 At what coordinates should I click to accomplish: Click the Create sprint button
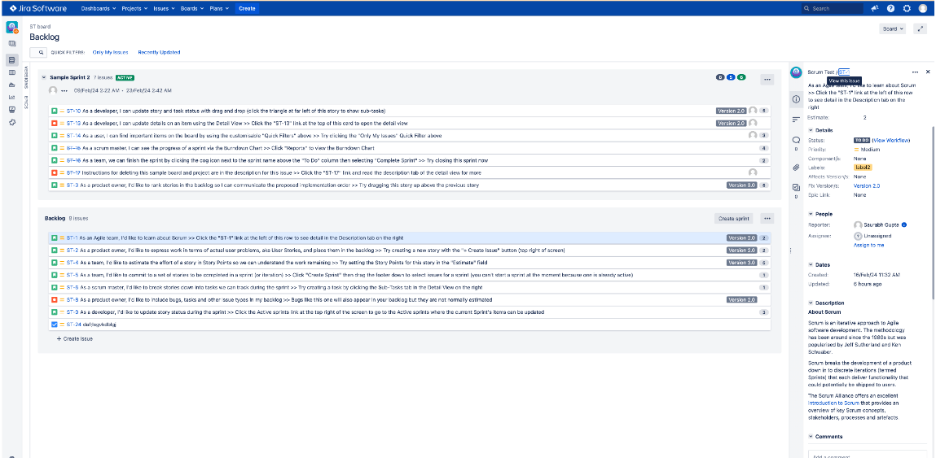pos(733,219)
